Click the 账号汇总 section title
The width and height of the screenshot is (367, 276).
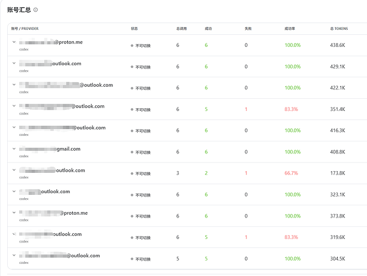click(x=19, y=10)
